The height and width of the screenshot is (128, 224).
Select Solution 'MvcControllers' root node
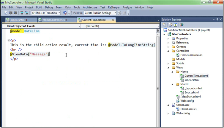pos(189,30)
